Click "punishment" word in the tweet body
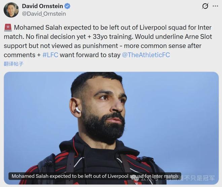This screenshot has width=222, height=187. (100, 46)
